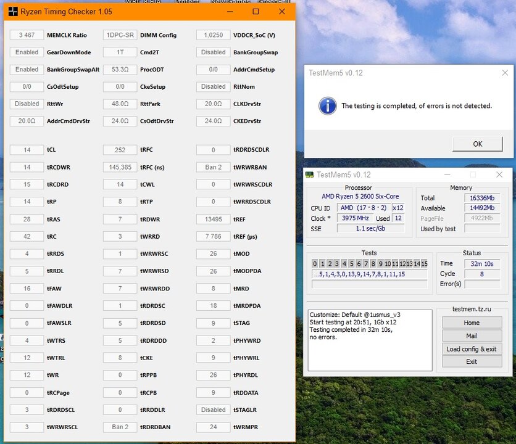Click the tCL value field

27,150
